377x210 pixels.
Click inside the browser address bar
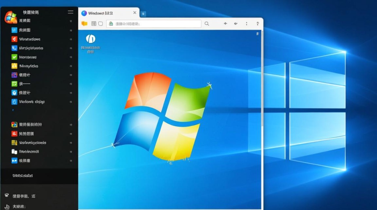(154, 24)
